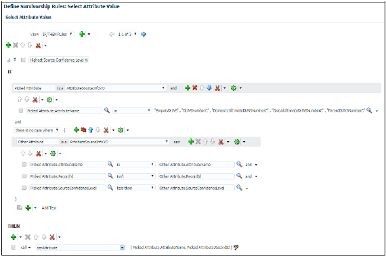This screenshot has height=257, width=386.
Task: Click green plus icon next to View dropdown
Action: (x=82, y=35)
